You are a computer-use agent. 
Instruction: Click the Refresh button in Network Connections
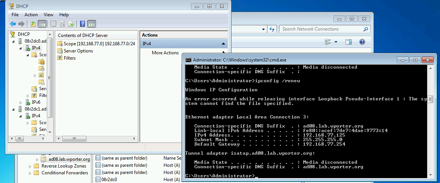click(272, 29)
